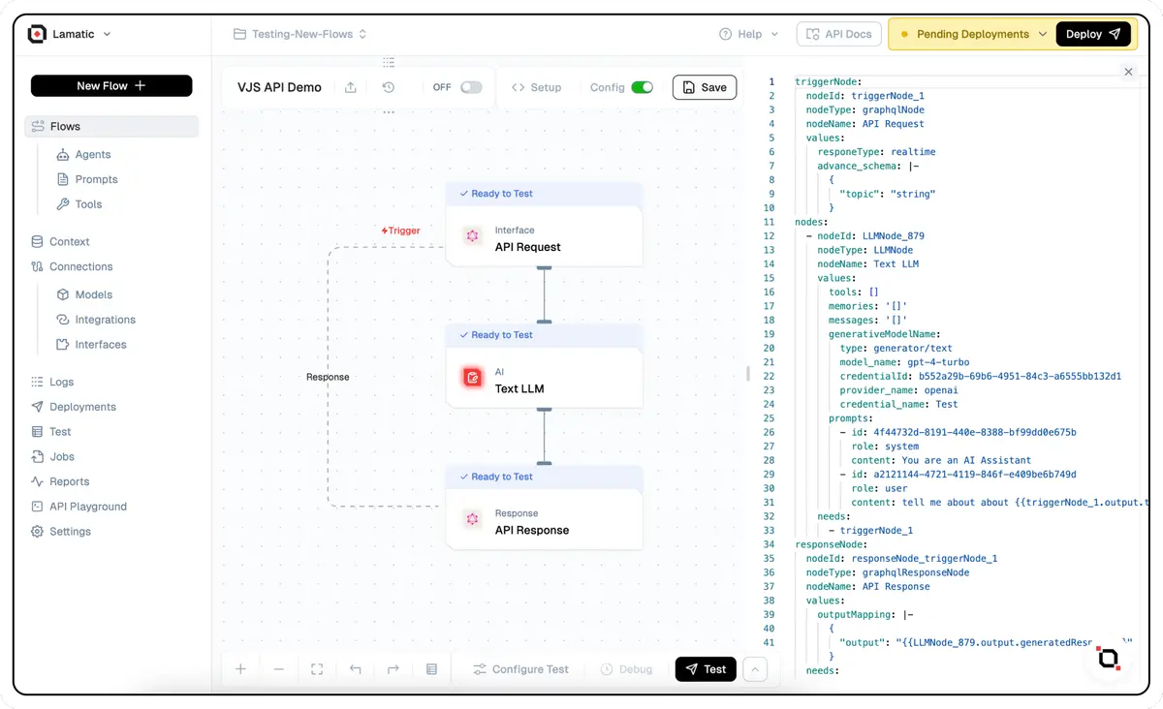Go to API Playground in sidebar
1163x709 pixels.
(88, 507)
